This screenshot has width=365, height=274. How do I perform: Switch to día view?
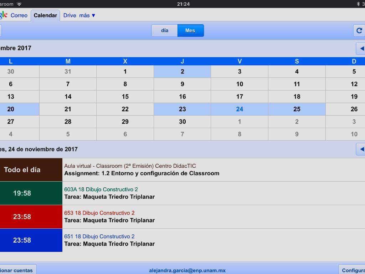coord(165,31)
